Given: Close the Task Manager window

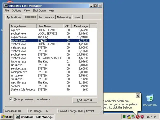Looking at the screenshot, I should (x=100, y=5).
